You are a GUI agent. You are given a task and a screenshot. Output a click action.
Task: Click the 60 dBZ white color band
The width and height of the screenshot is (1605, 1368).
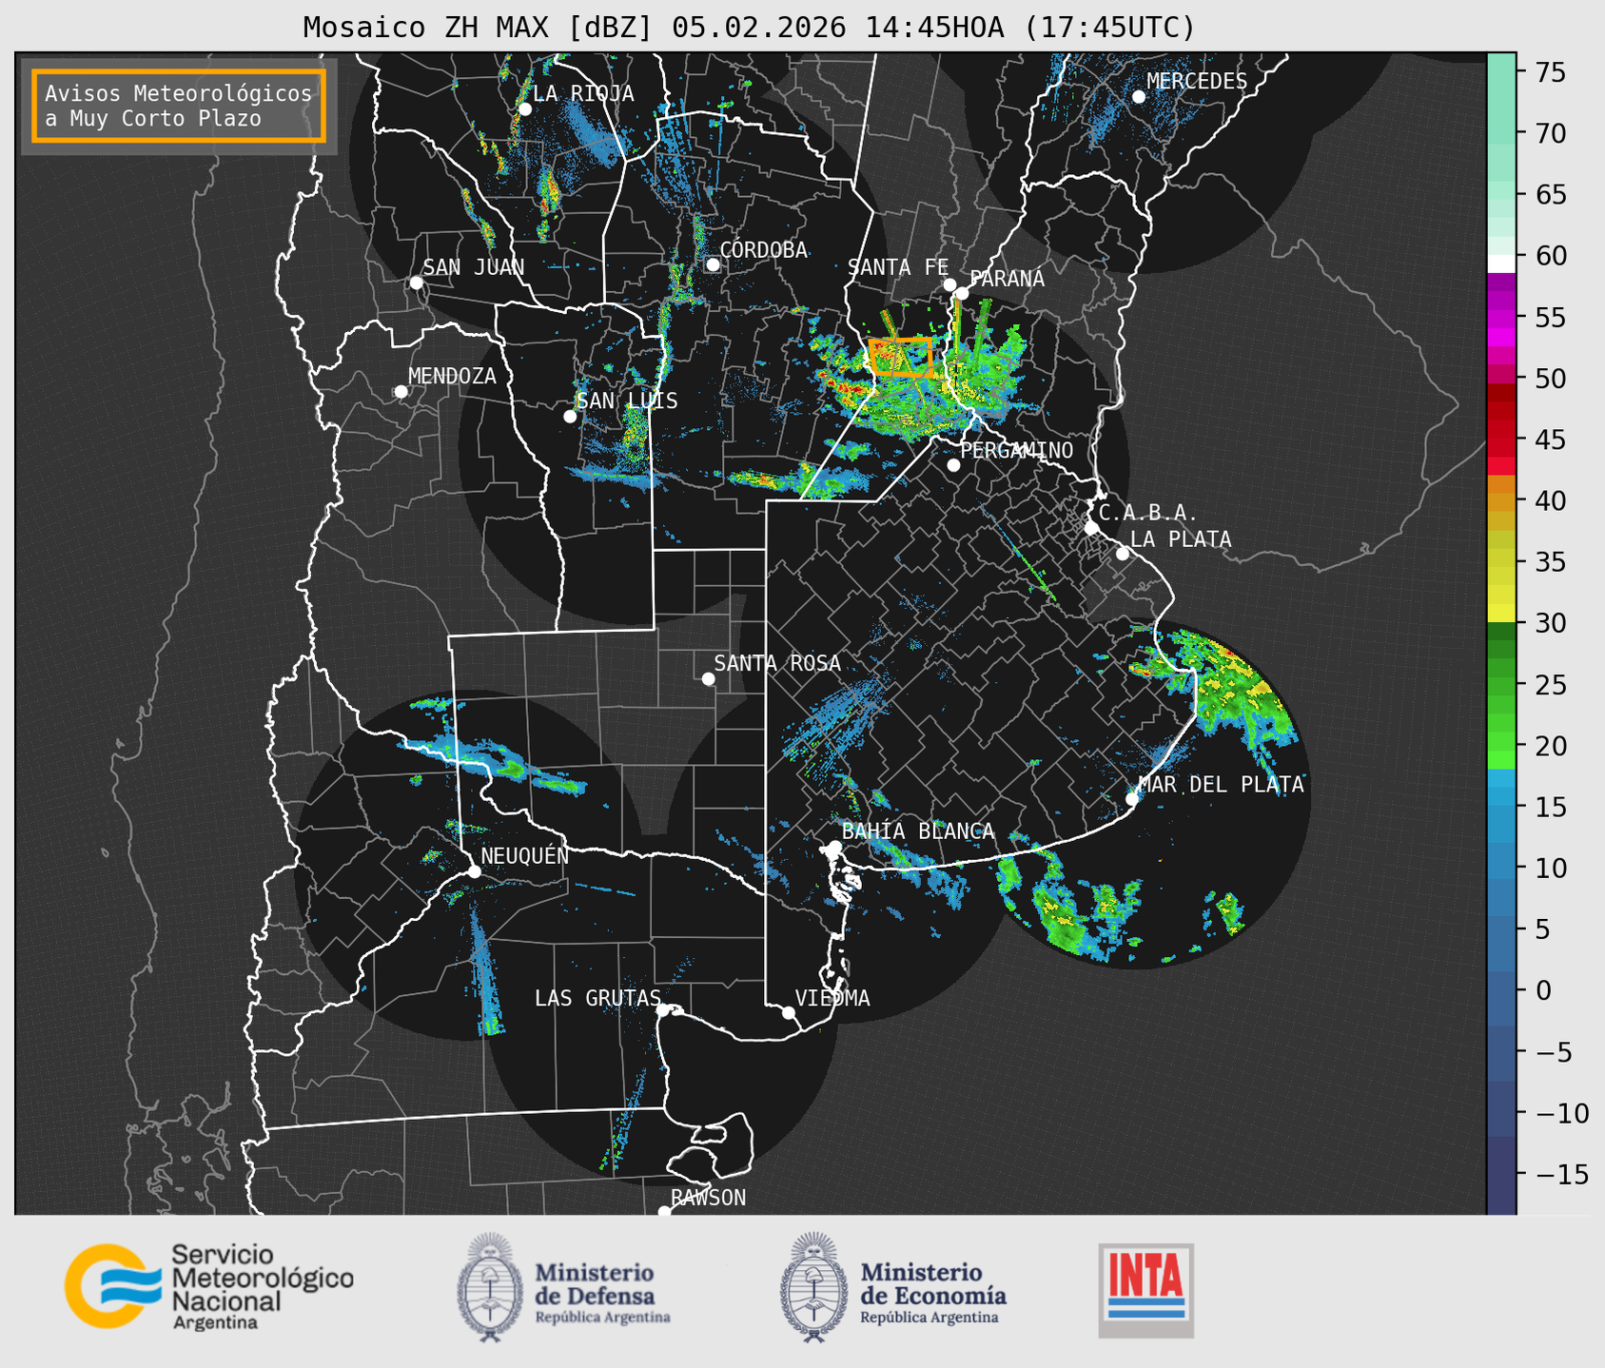[1501, 264]
